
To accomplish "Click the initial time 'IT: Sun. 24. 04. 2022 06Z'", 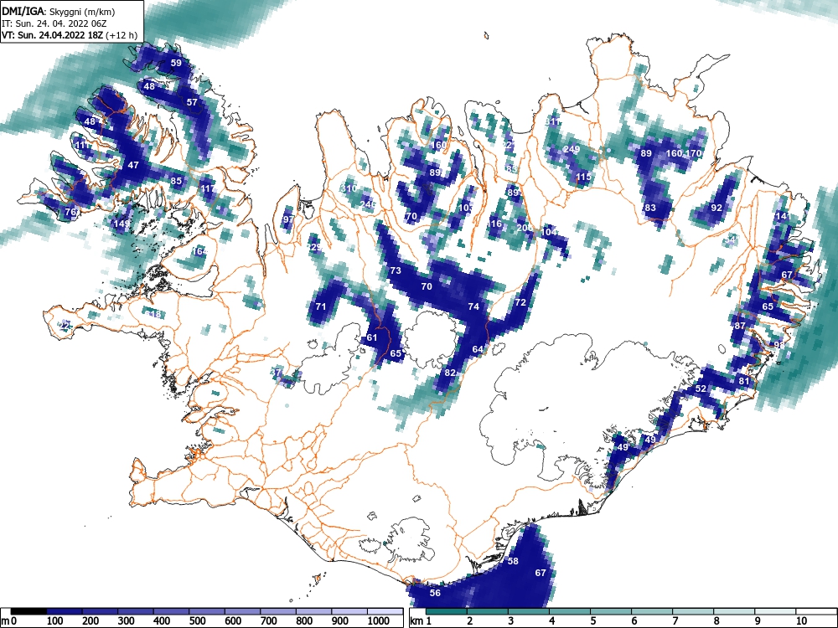I will click(55, 23).
